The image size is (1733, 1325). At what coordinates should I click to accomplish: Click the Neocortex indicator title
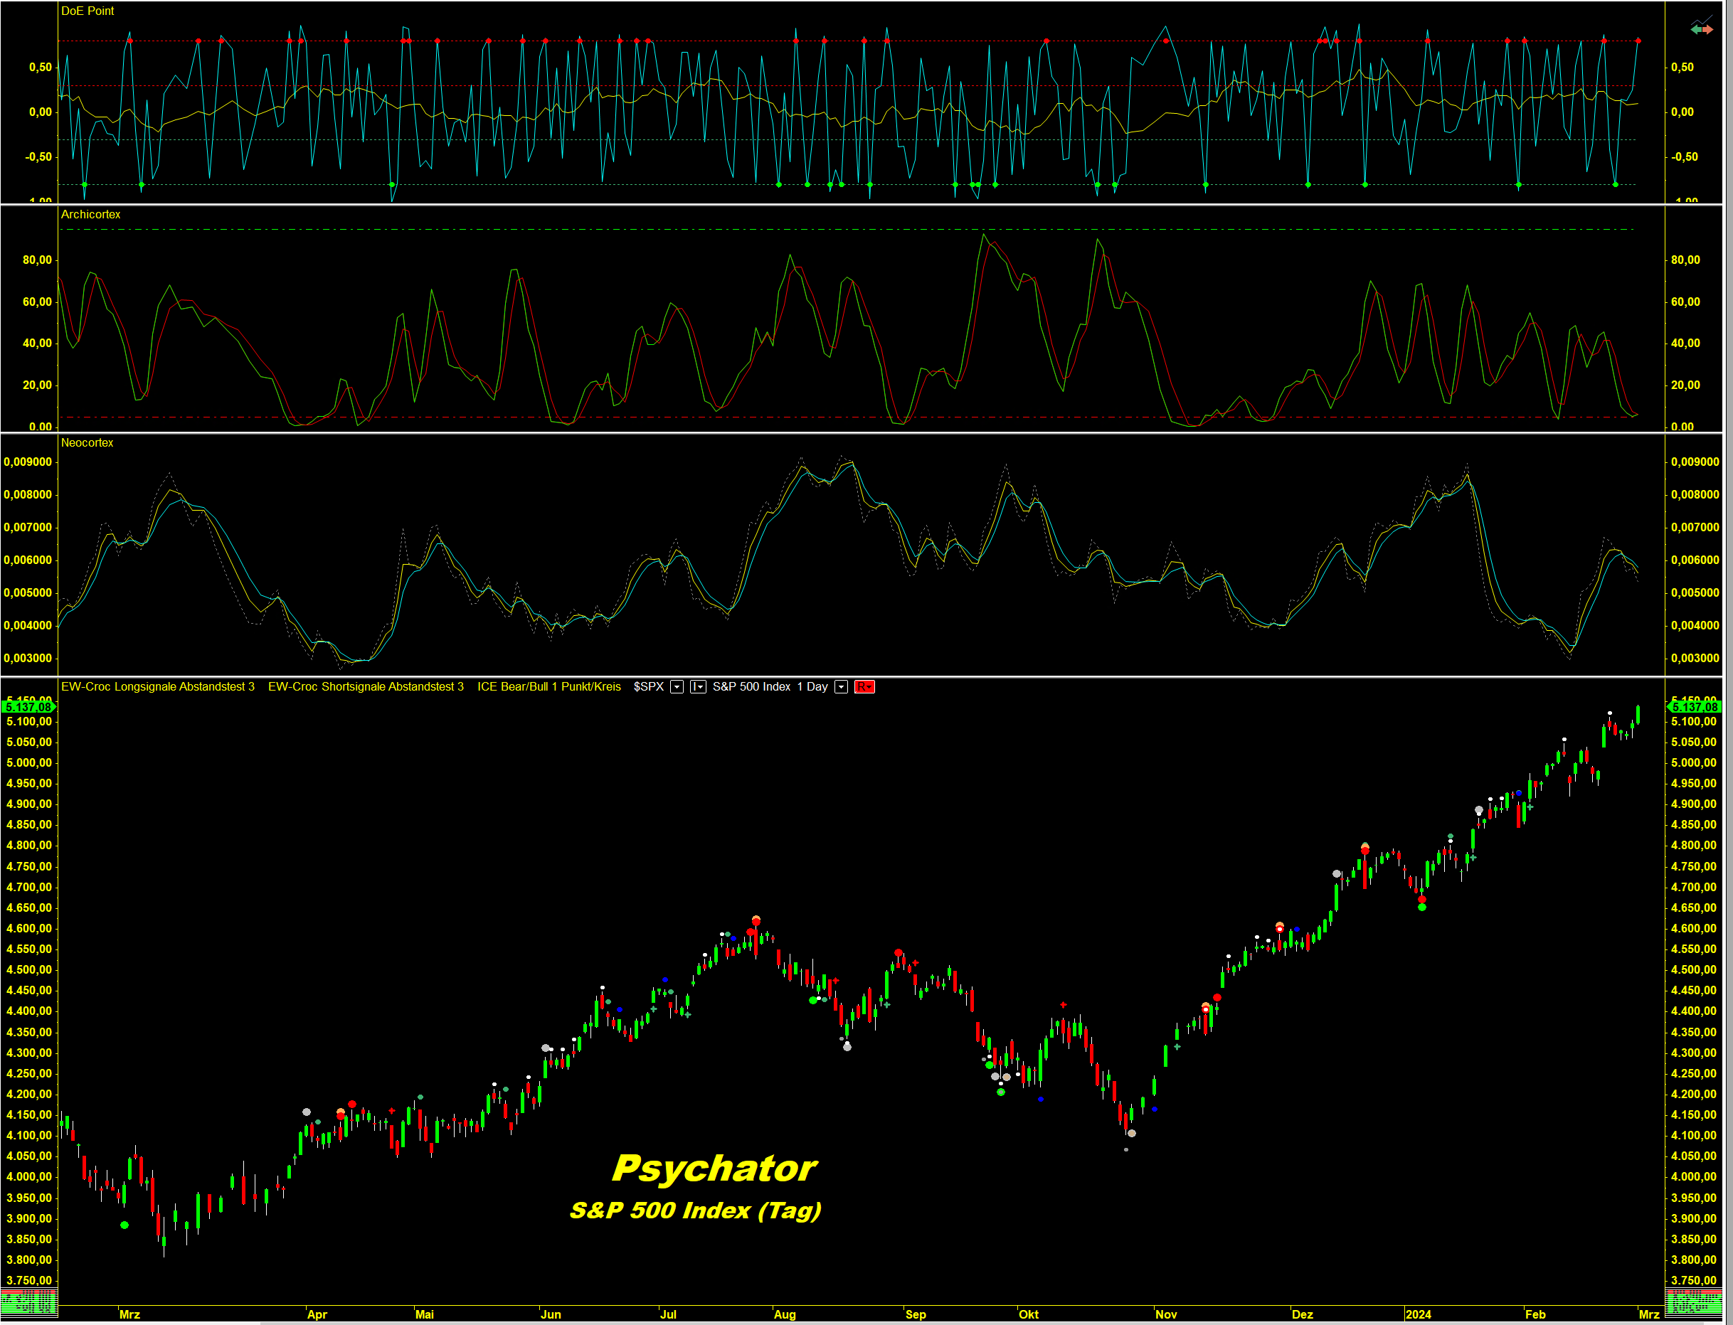point(87,442)
